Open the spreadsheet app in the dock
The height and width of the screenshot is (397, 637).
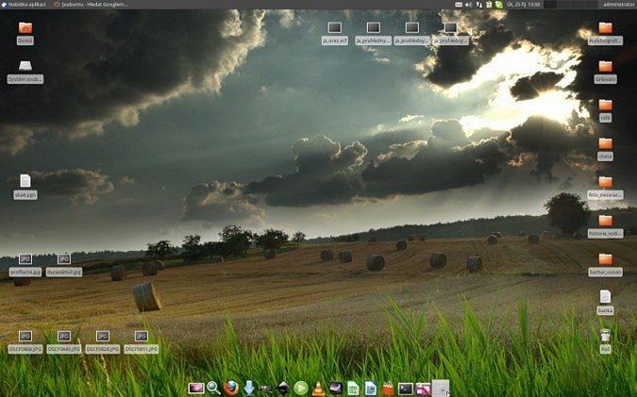coord(352,388)
